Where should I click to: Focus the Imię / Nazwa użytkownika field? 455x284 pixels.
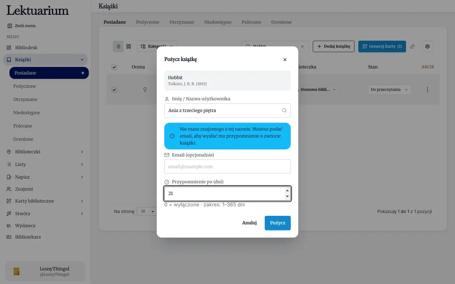(227, 111)
